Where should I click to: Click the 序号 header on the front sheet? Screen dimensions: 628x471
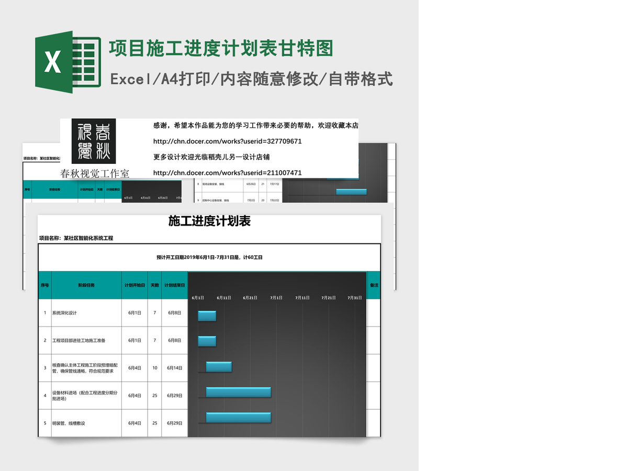click(x=44, y=285)
